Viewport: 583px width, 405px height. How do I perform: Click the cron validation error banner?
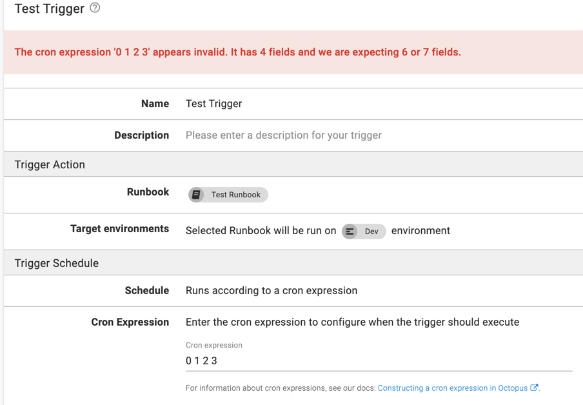238,52
